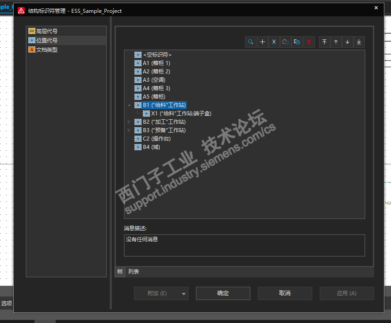The image size is (391, 323).
Task: Close the 结构标识符管理 dialog
Action: [x=376, y=8]
